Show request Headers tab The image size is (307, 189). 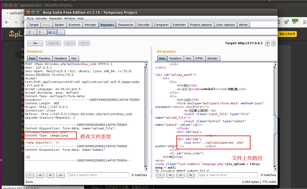61,58
